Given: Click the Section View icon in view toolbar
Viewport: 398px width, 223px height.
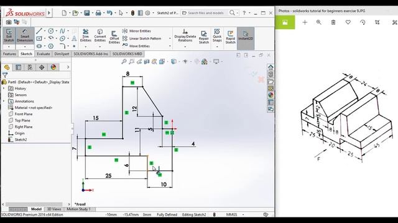Looking at the screenshot, I should click(x=147, y=61).
